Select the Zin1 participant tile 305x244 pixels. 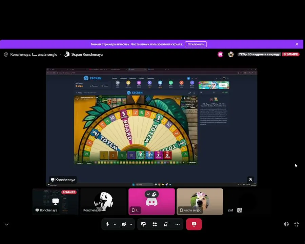point(248,202)
